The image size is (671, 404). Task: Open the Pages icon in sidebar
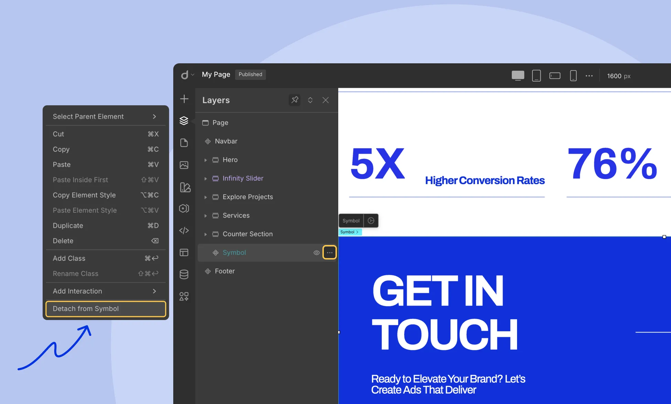184,143
